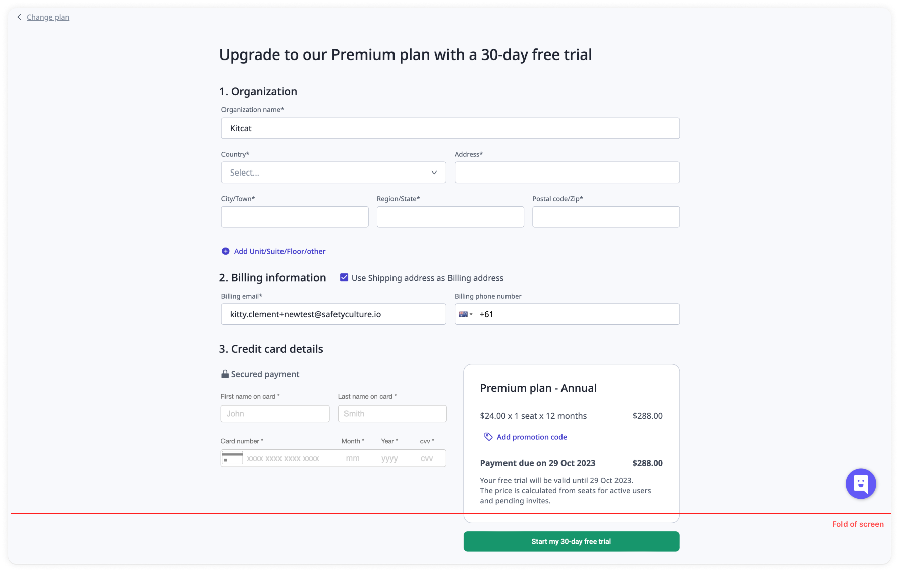This screenshot has width=899, height=572.
Task: Click into the Address input field
Action: (567, 173)
